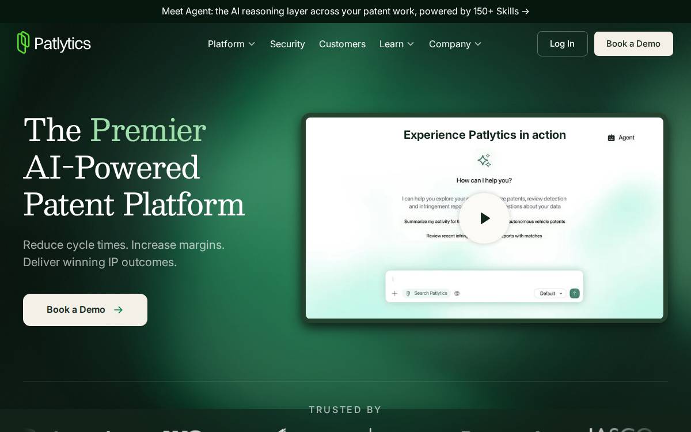Click the chat text input area
691x432 pixels.
tap(484, 279)
